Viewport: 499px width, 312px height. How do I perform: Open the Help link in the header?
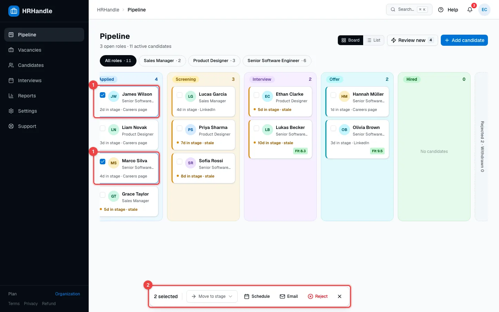point(448,10)
